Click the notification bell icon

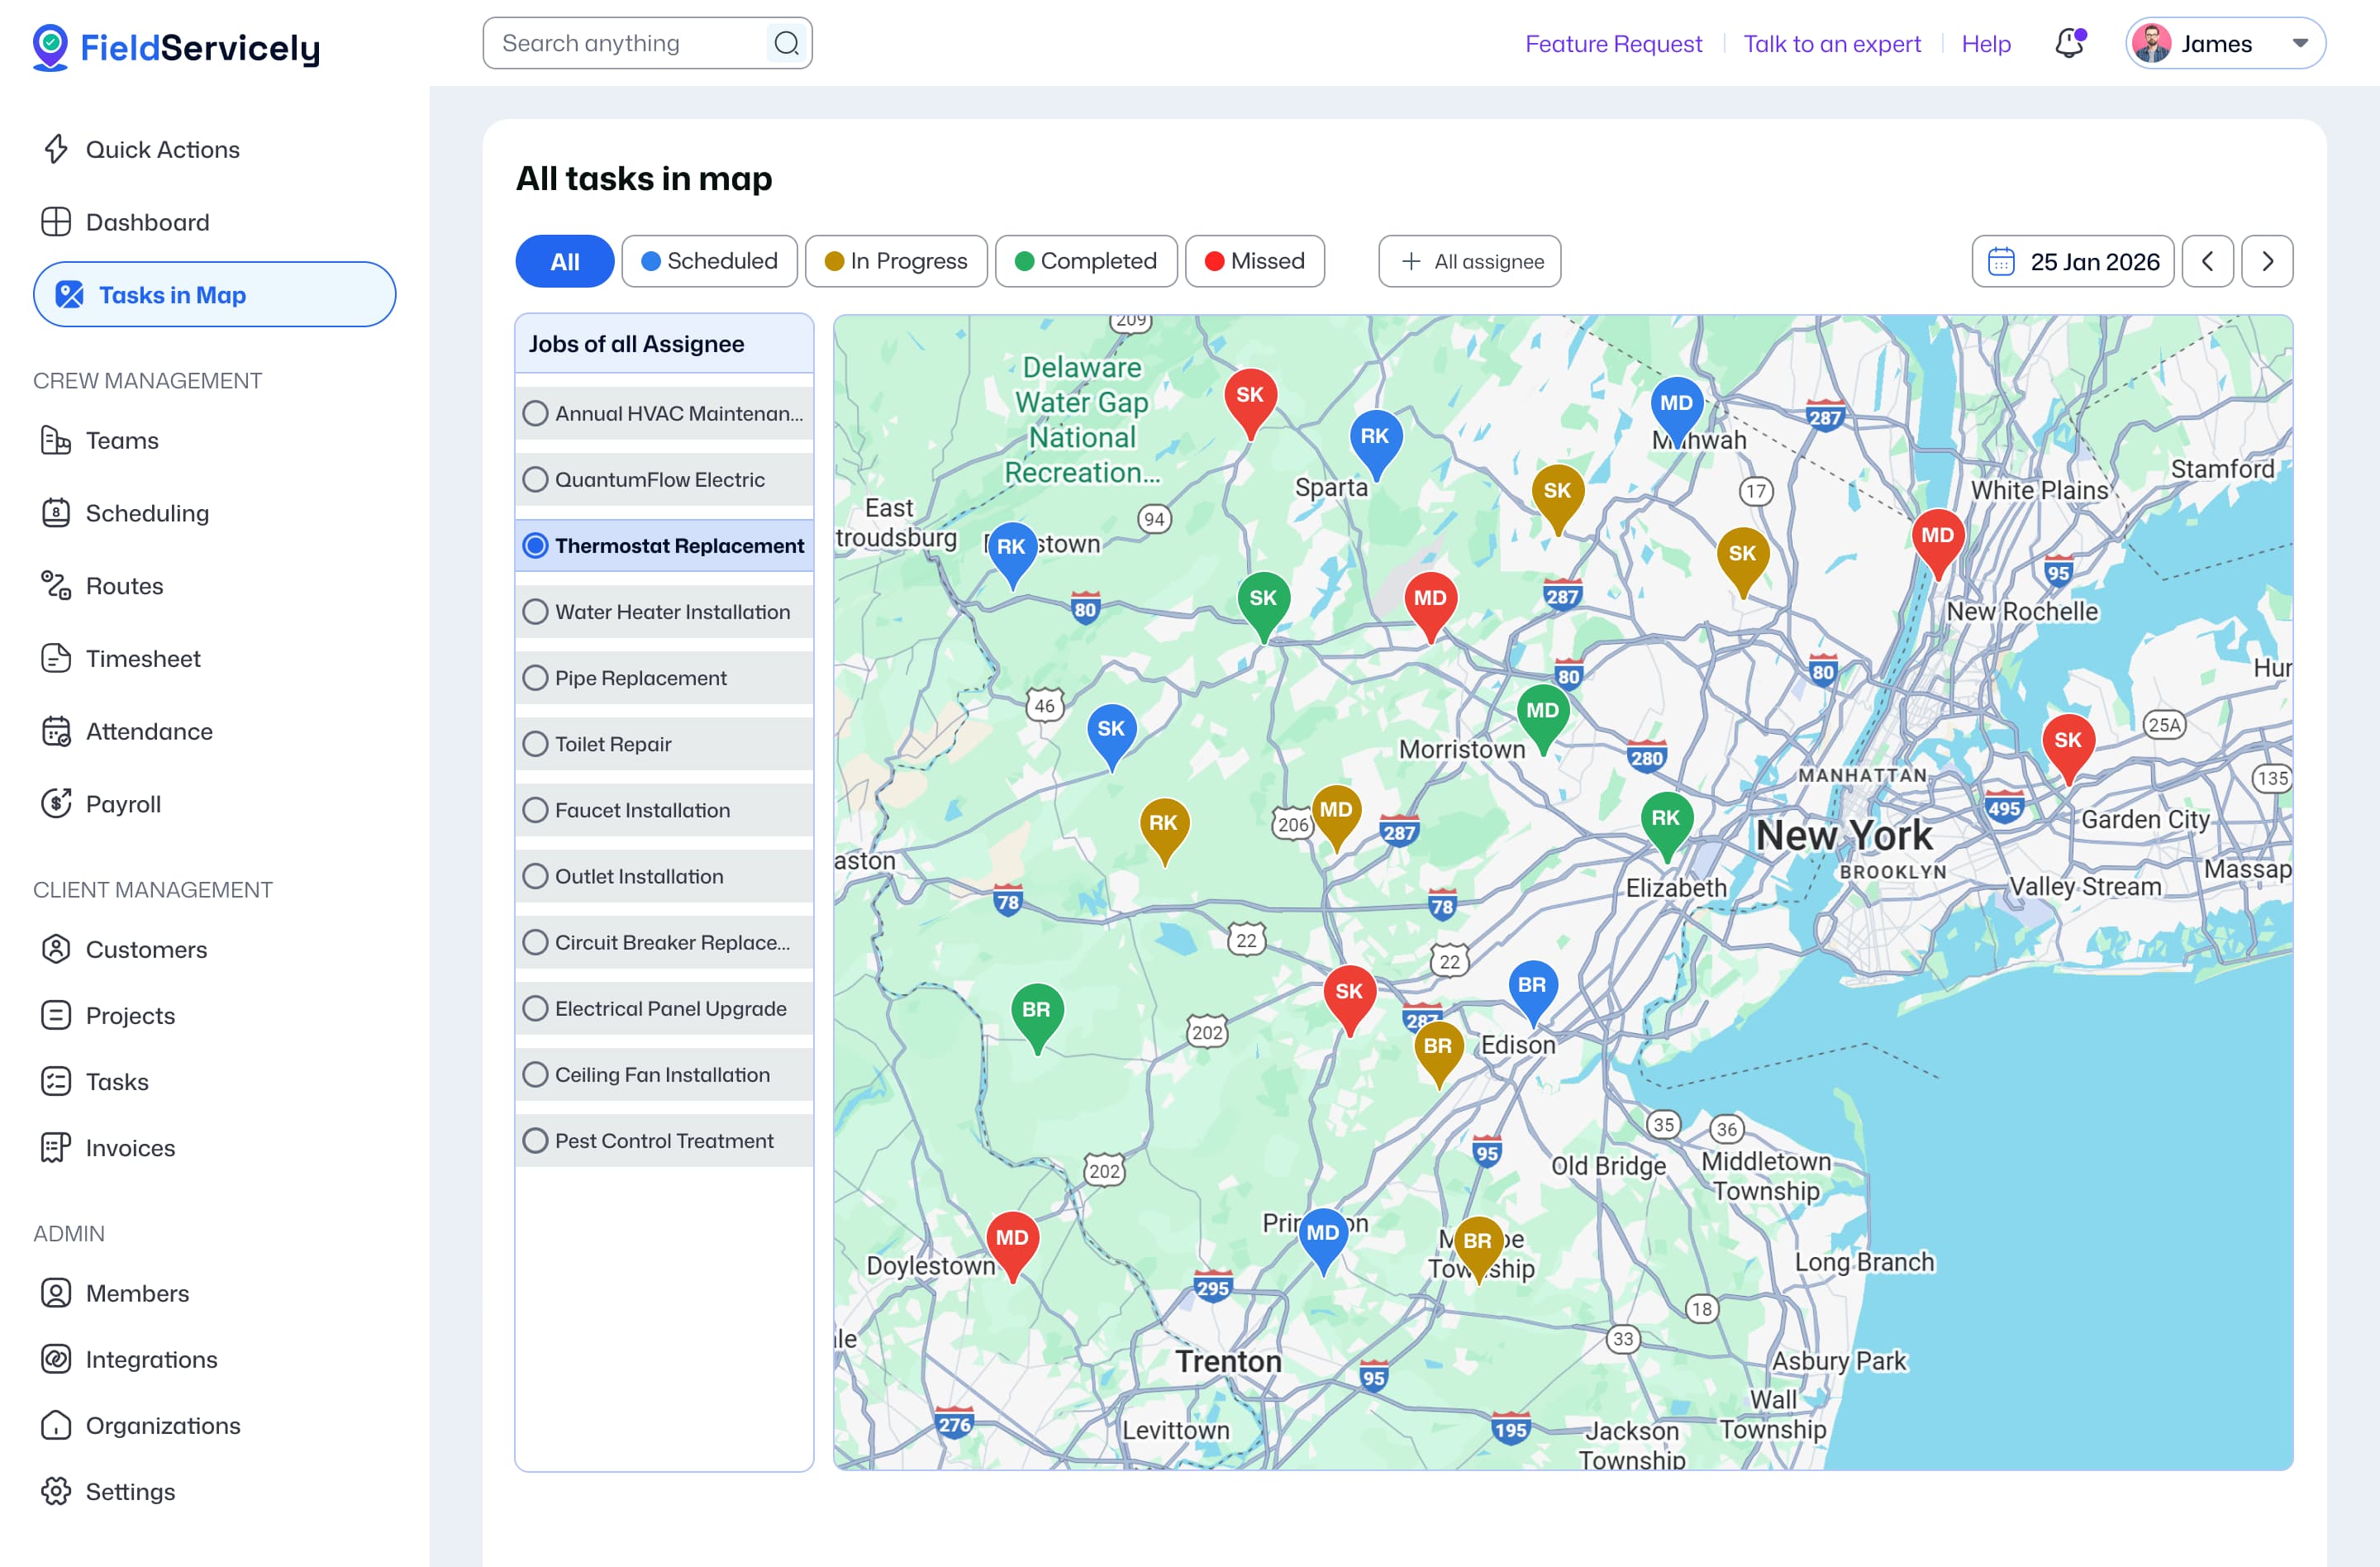pyautogui.click(x=2068, y=44)
